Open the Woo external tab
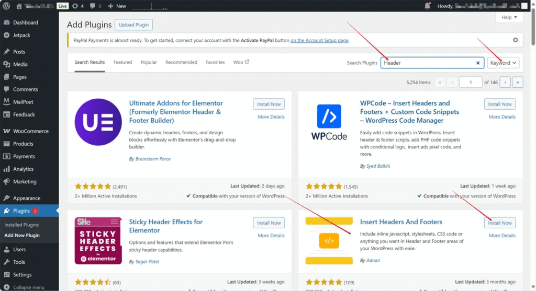The height and width of the screenshot is (291, 536). click(241, 62)
